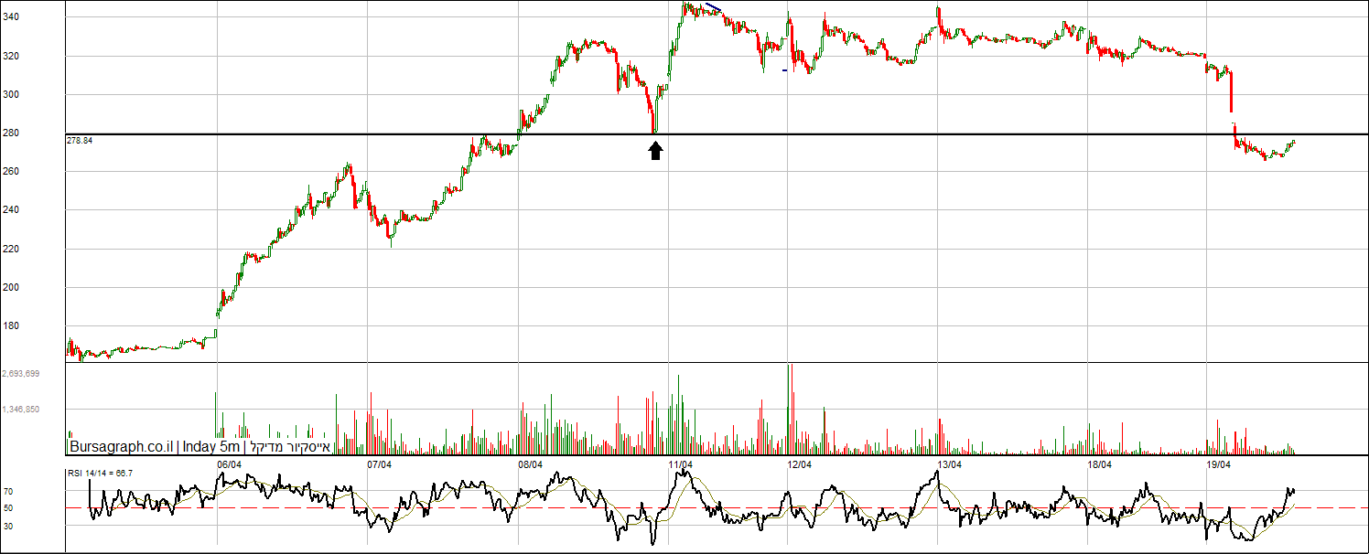1369x554 pixels.
Task: Click the 320 price axis label
Action: (x=10, y=56)
